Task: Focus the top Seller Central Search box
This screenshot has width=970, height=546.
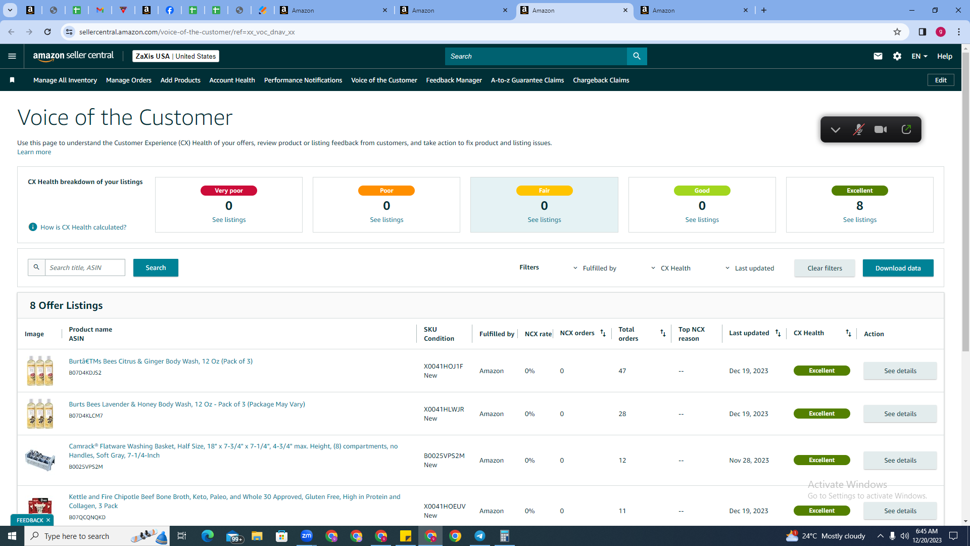Action: pos(536,56)
